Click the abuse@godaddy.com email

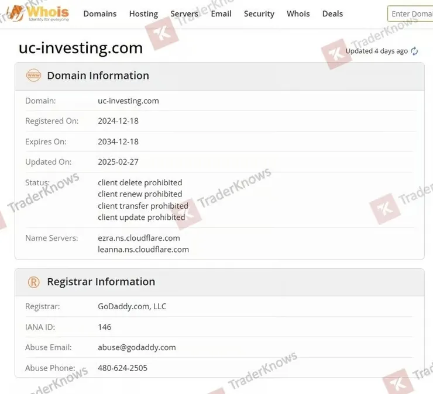(137, 347)
